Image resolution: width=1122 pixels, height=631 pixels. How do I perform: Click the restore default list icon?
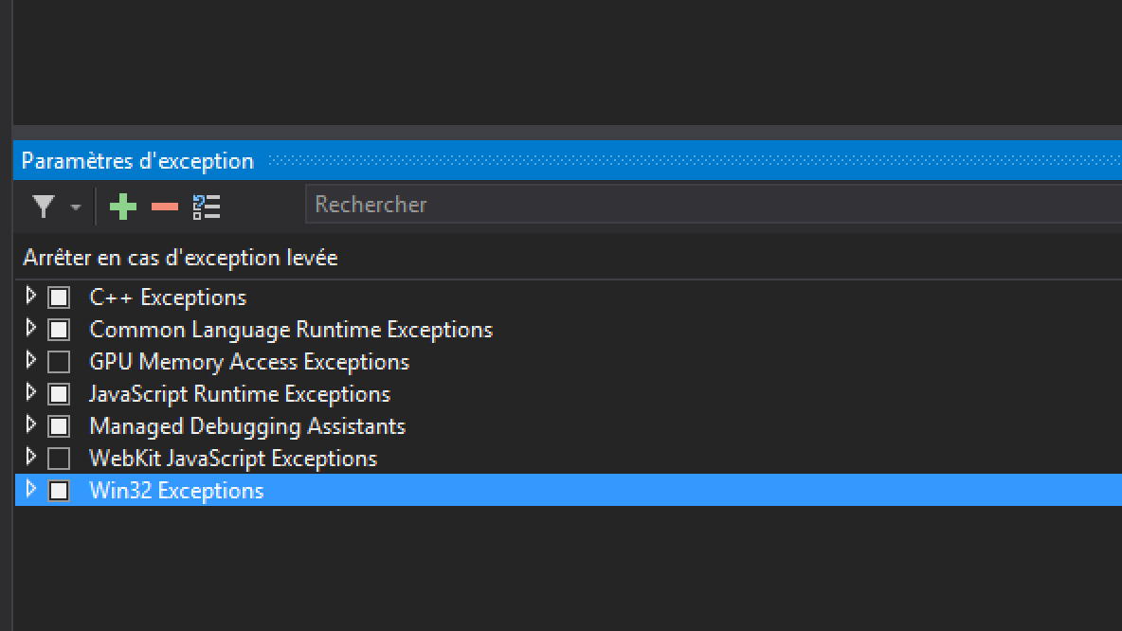[207, 207]
